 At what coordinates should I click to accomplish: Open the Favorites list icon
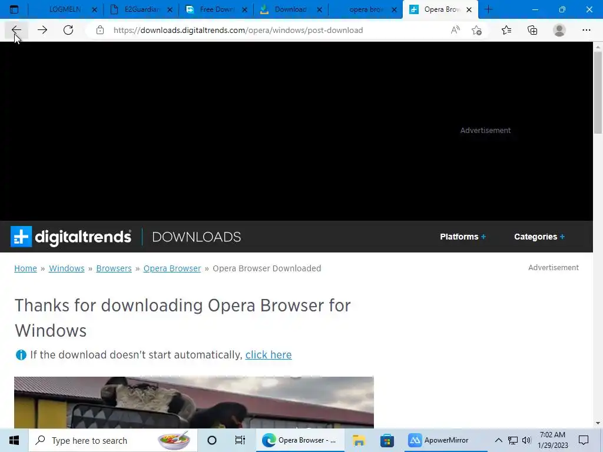[506, 30]
